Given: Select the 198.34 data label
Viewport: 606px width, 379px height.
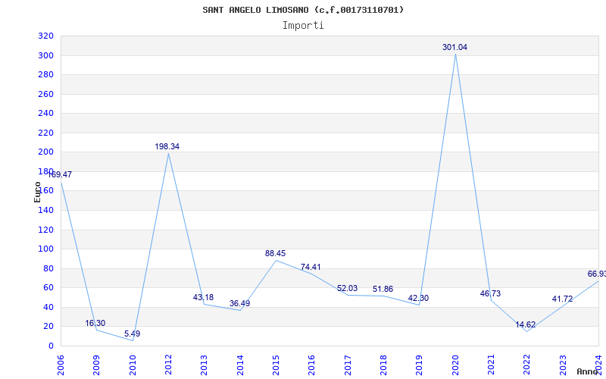Looking at the screenshot, I should click(167, 146).
